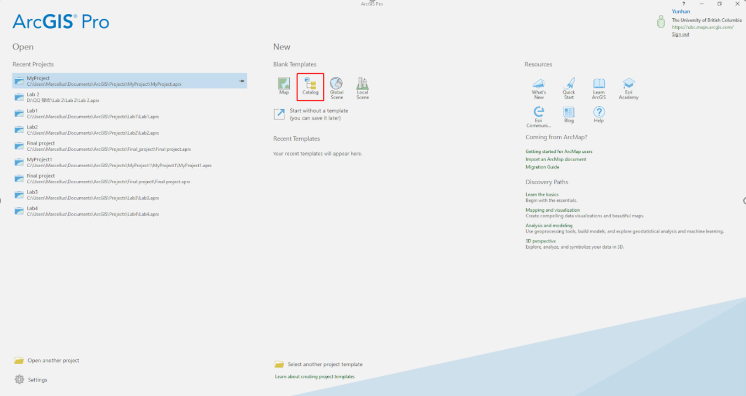Screen dimensions: 746x396
Task: Follow the Import an ArcMap document link
Action: pyautogui.click(x=555, y=159)
